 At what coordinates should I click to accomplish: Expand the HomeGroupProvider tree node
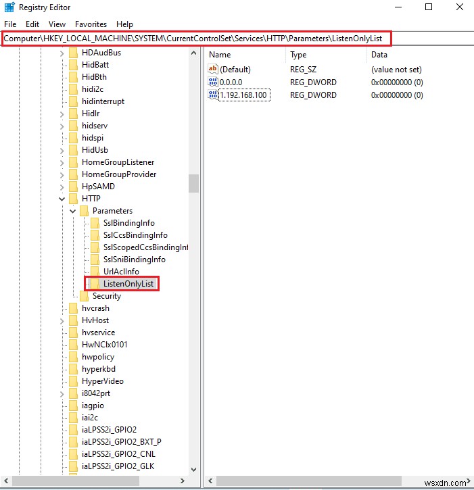click(x=62, y=175)
